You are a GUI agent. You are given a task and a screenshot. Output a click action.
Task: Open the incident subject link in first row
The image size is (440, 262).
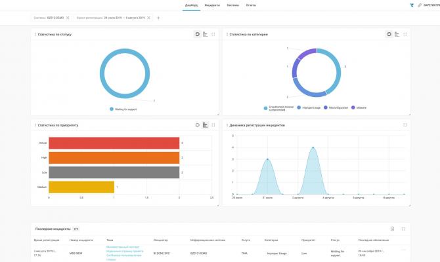[x=125, y=253]
